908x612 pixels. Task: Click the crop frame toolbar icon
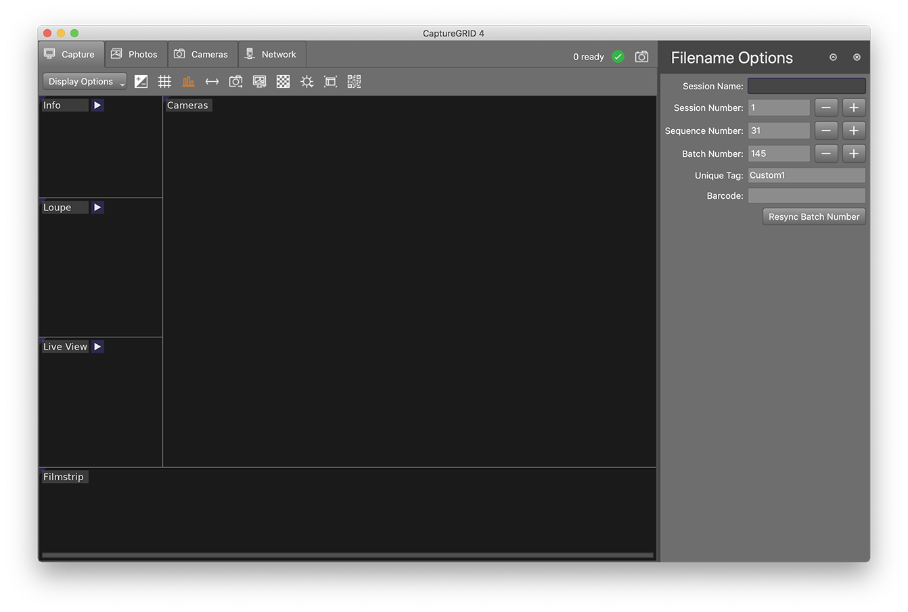330,81
